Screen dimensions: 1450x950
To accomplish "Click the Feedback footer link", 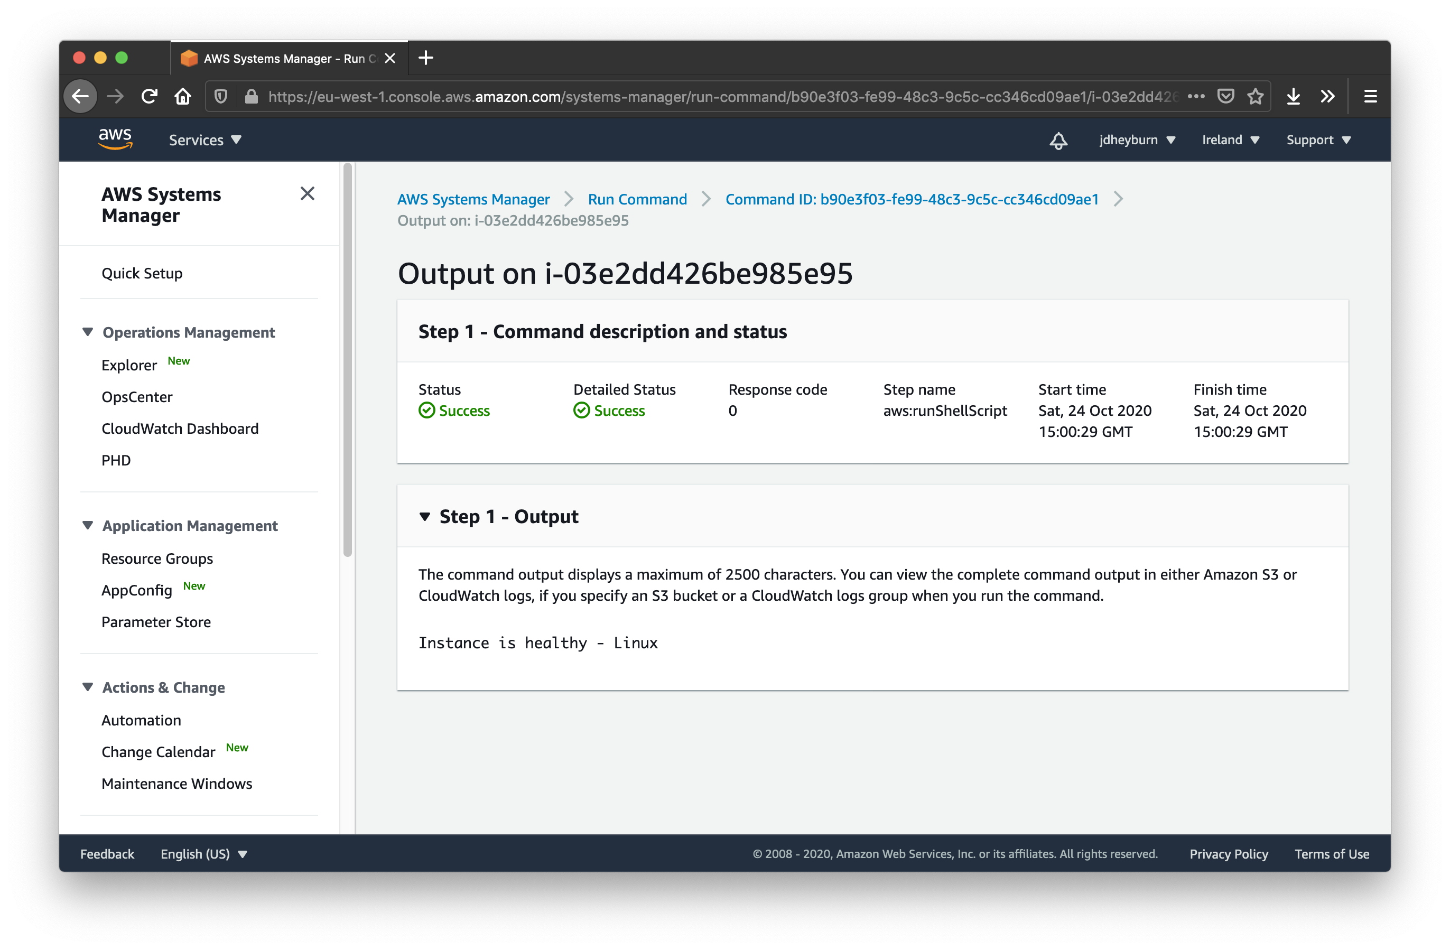I will [x=107, y=854].
